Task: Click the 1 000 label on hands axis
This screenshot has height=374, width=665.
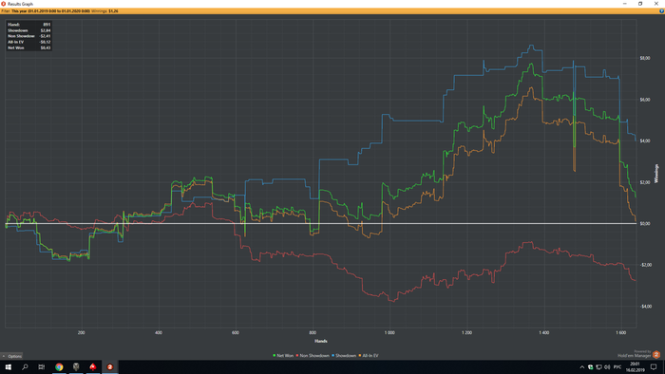Action: [x=389, y=332]
